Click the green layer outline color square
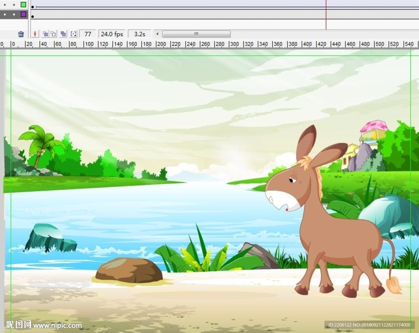The height and width of the screenshot is (333, 419). pos(23,5)
